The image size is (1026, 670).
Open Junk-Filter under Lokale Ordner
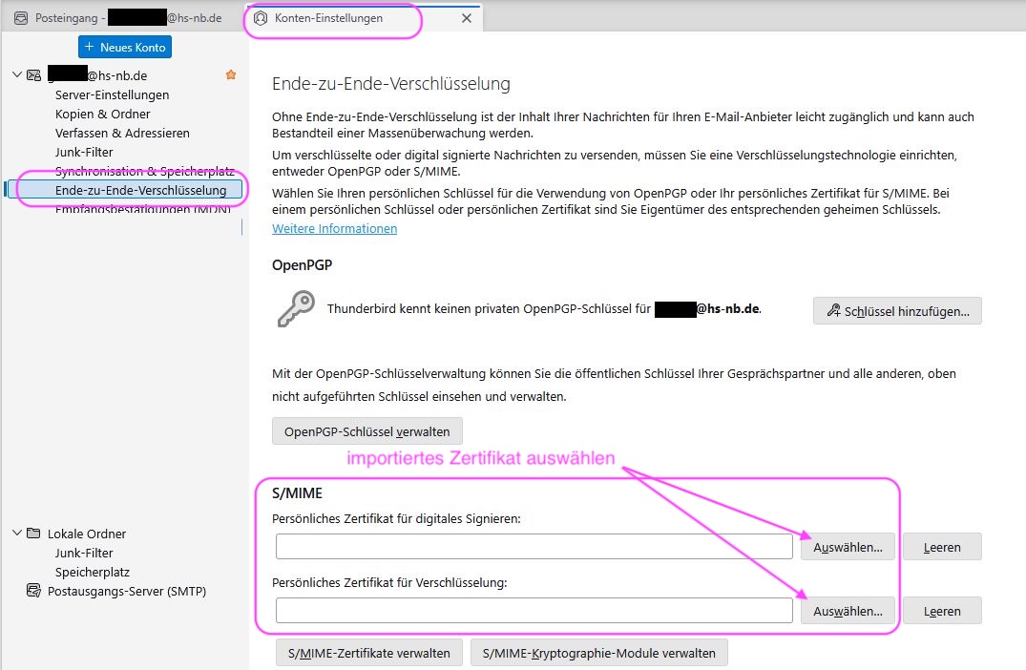tap(84, 553)
